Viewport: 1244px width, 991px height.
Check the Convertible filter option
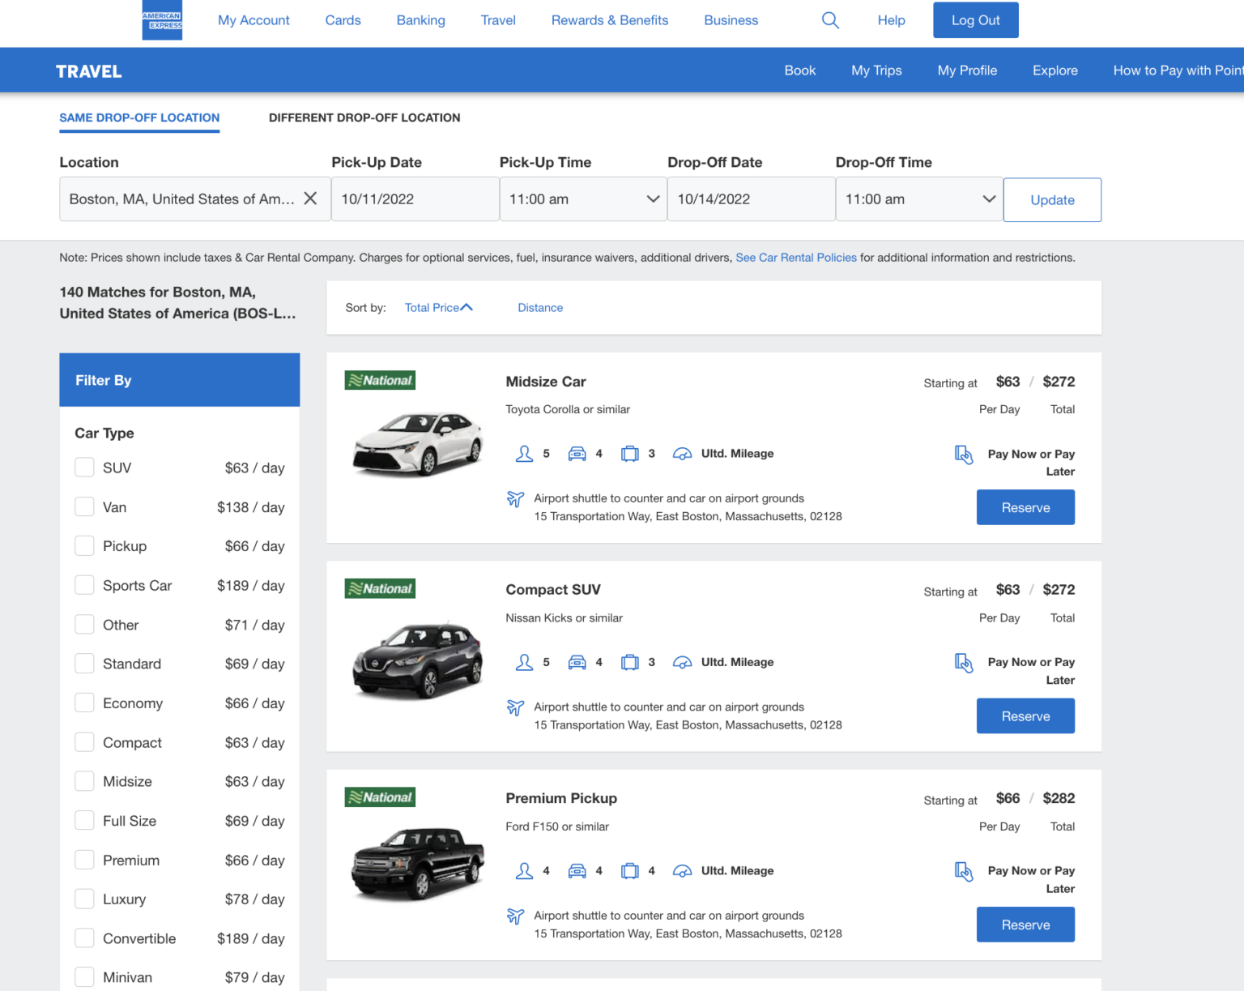point(84,938)
